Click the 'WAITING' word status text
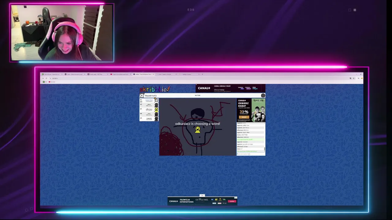 (198, 95)
